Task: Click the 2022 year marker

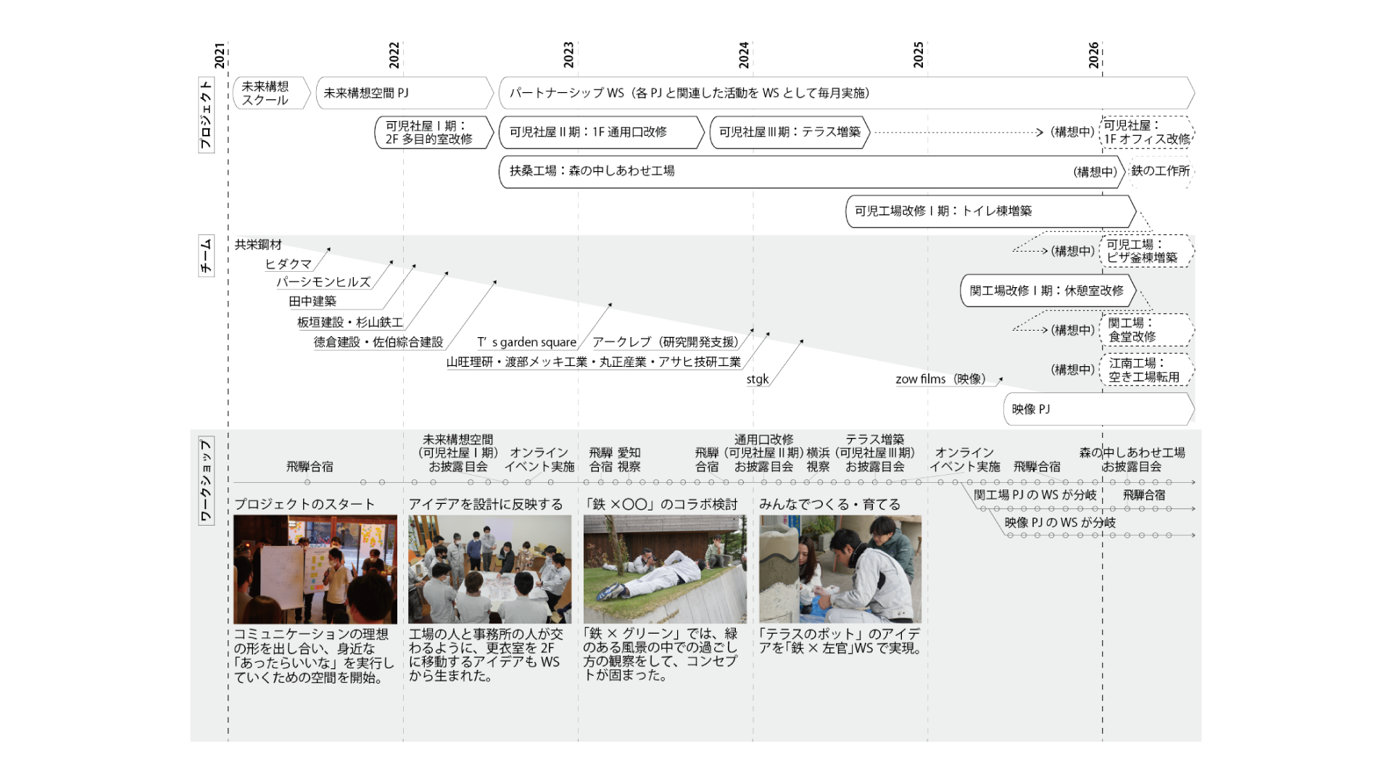Action: click(394, 56)
